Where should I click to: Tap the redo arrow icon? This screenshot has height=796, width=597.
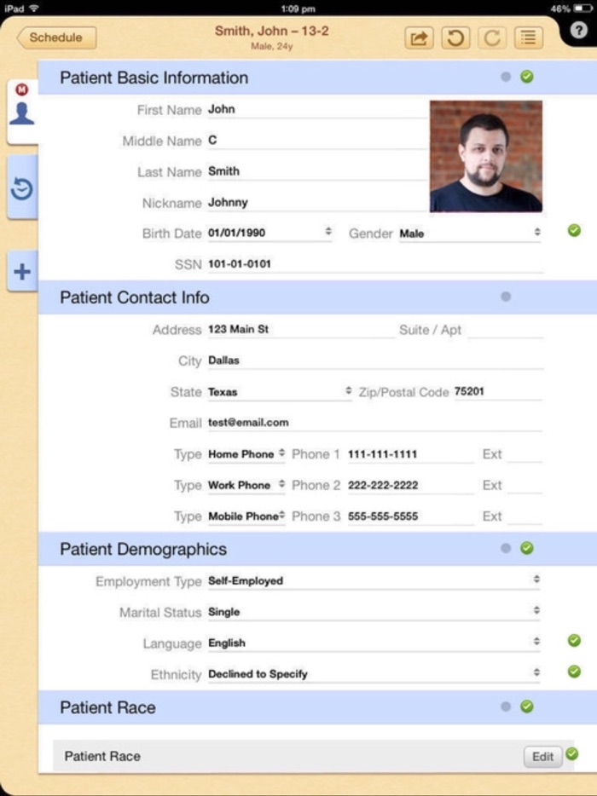click(492, 38)
